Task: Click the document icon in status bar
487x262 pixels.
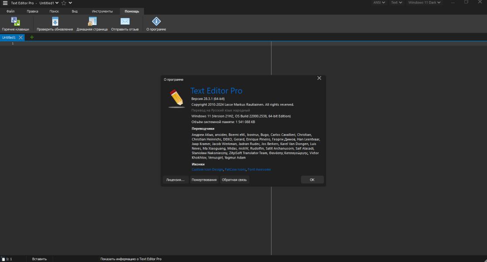Action: pos(3,259)
